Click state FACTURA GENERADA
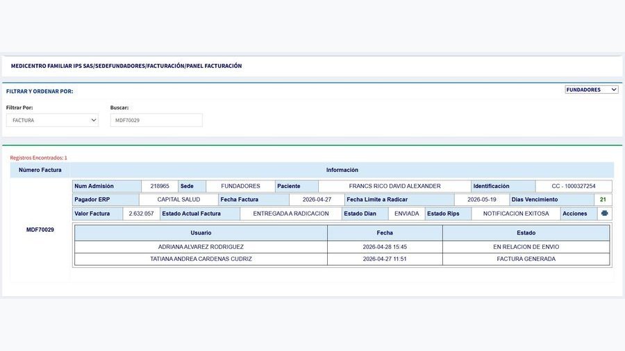The image size is (625, 351). pyautogui.click(x=526, y=259)
